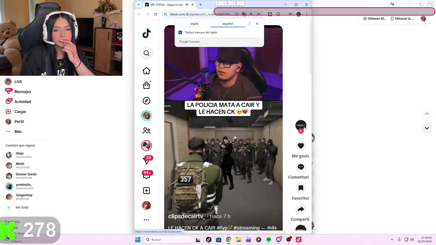Open the TikTok Shop bag icon
Viewport: 436px width, 245px height.
pos(146,85)
